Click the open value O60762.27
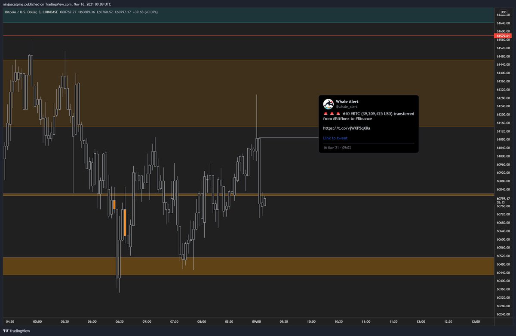This screenshot has width=516, height=336. 68,12
